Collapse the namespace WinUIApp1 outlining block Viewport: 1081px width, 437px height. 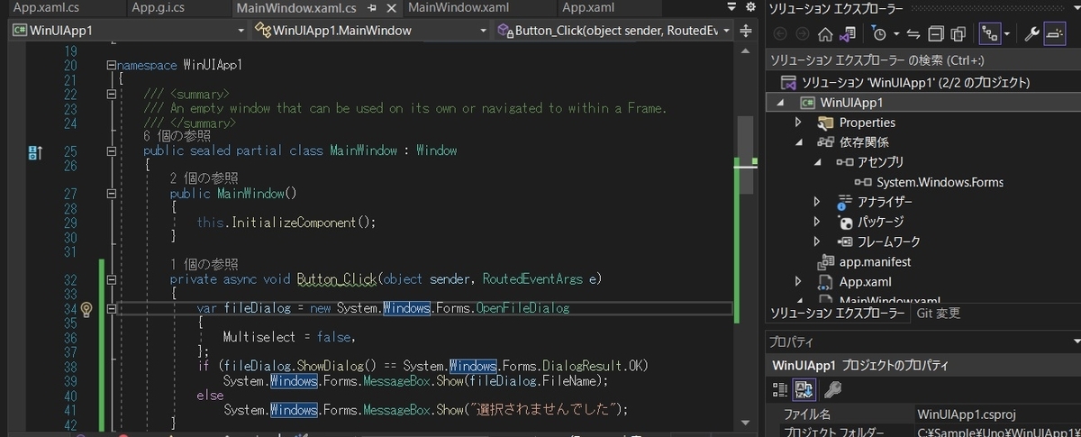[x=111, y=66]
